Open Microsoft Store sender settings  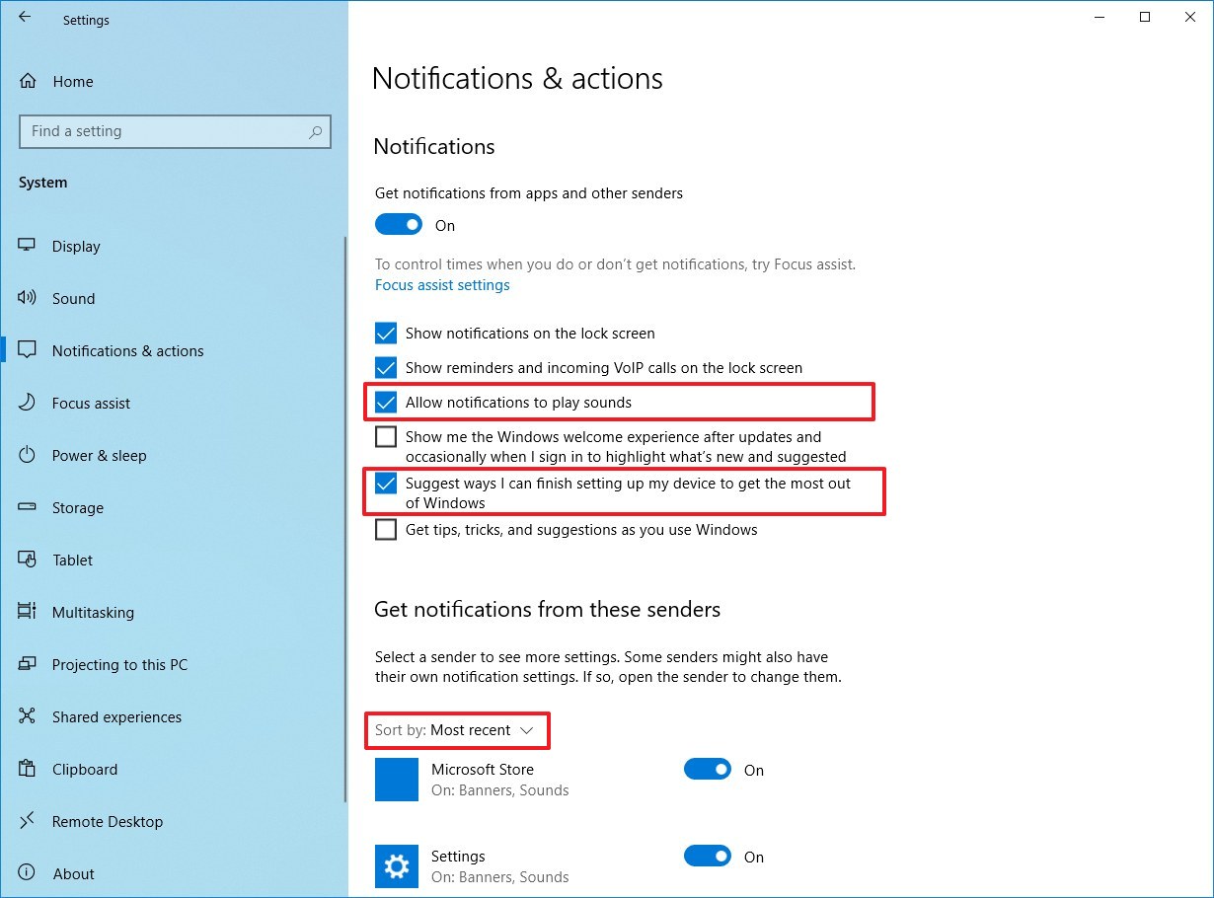pos(483,770)
